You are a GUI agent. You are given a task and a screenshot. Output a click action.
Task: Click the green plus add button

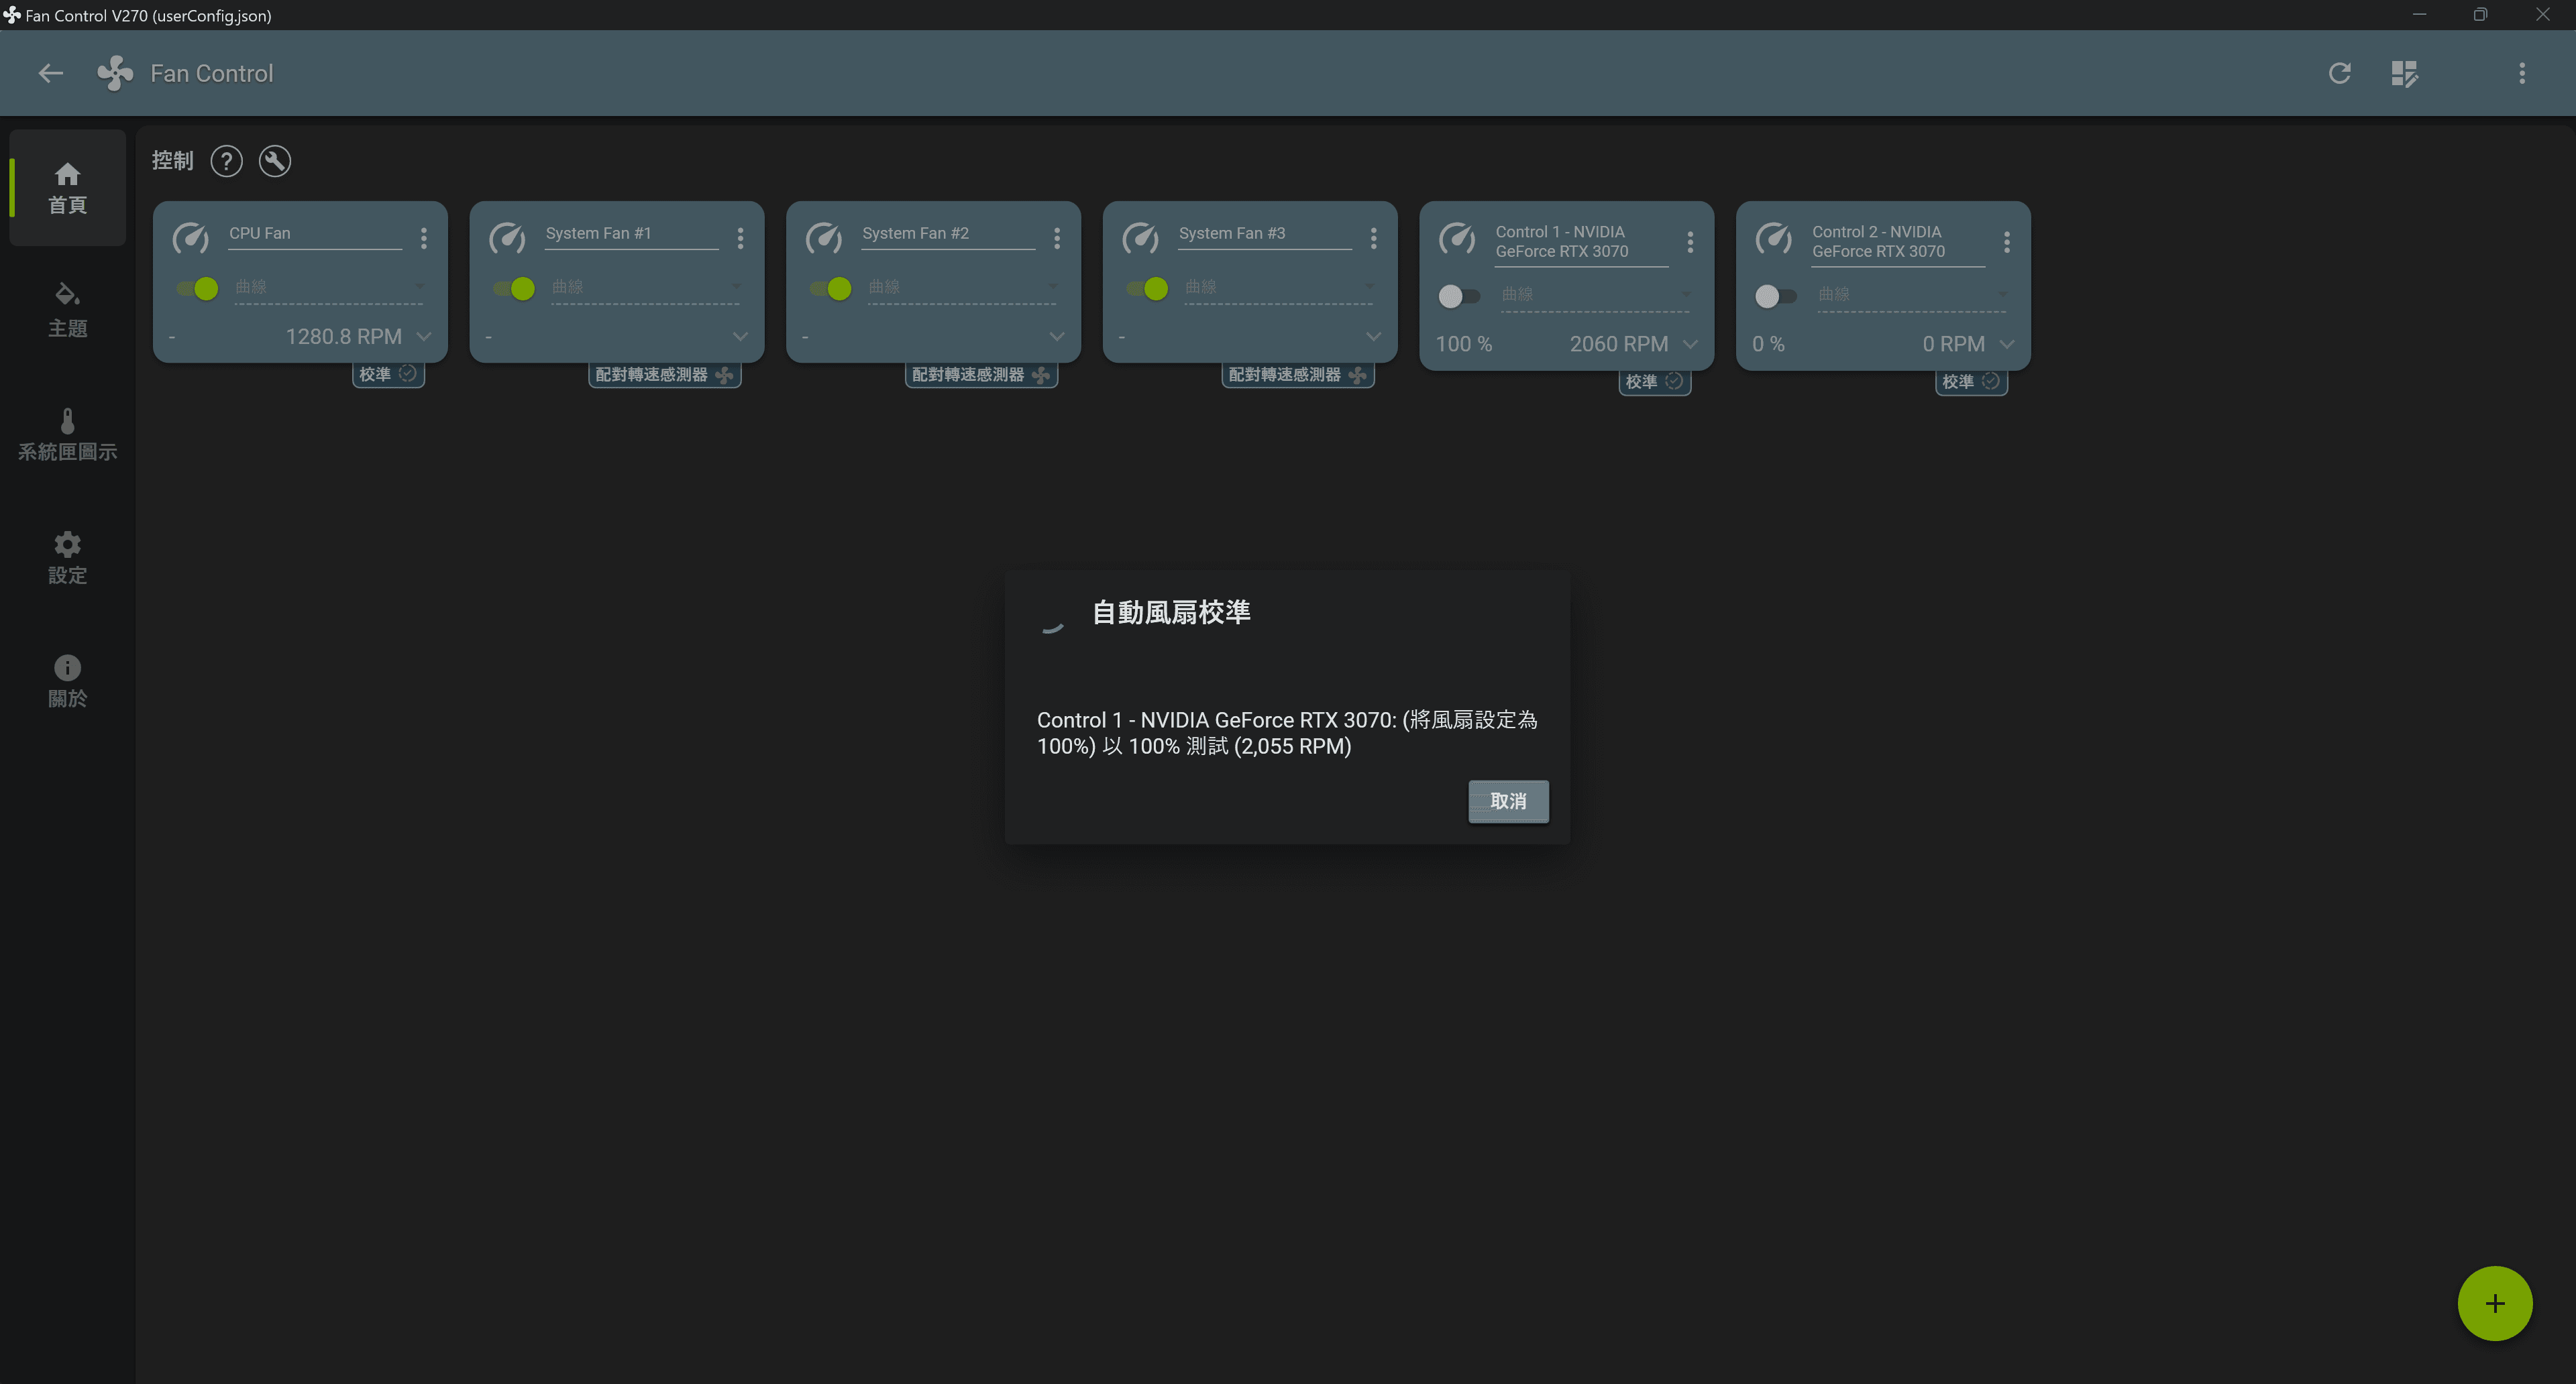[x=2495, y=1303]
